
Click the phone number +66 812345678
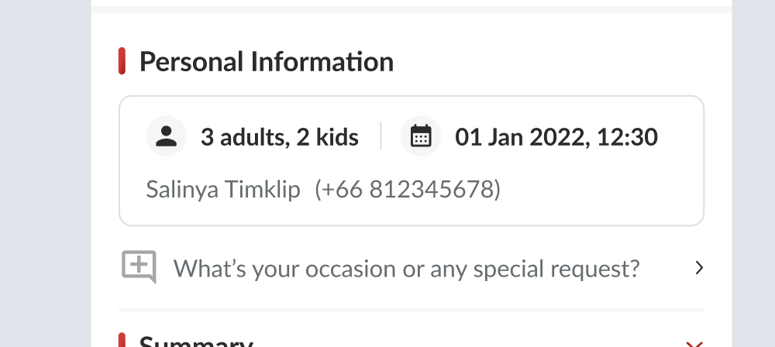408,189
